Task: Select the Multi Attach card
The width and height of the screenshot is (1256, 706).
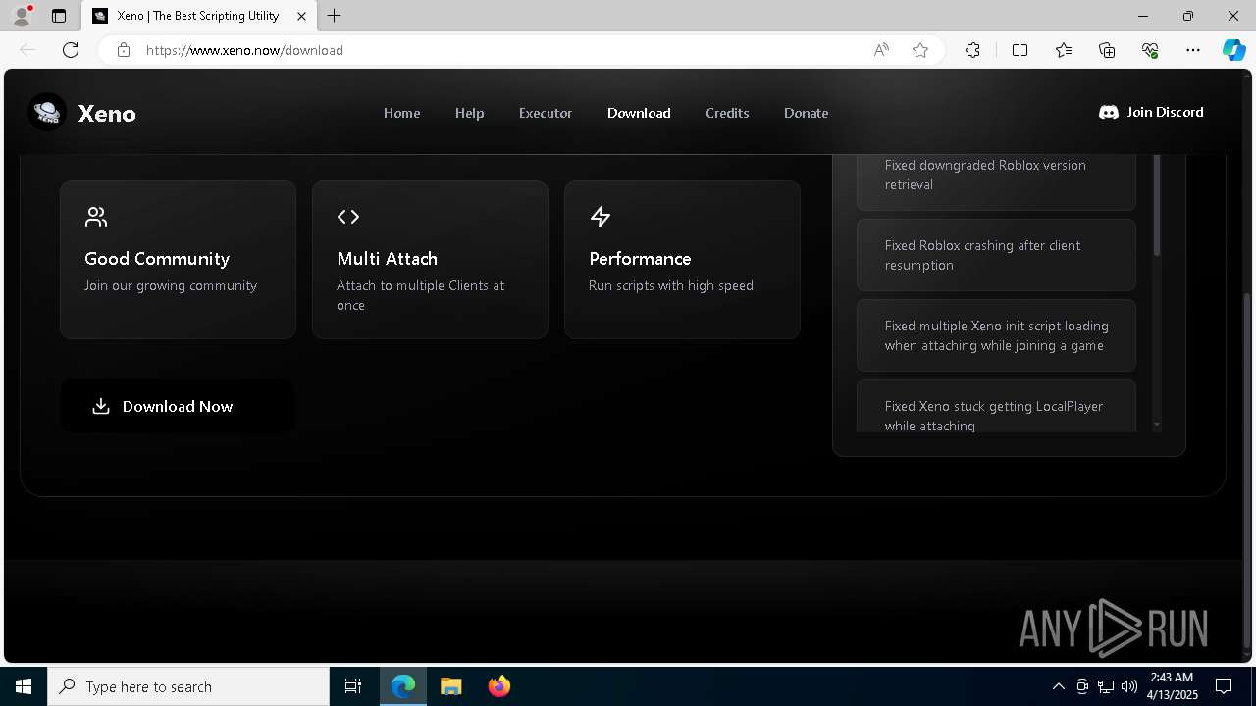Action: tap(430, 260)
